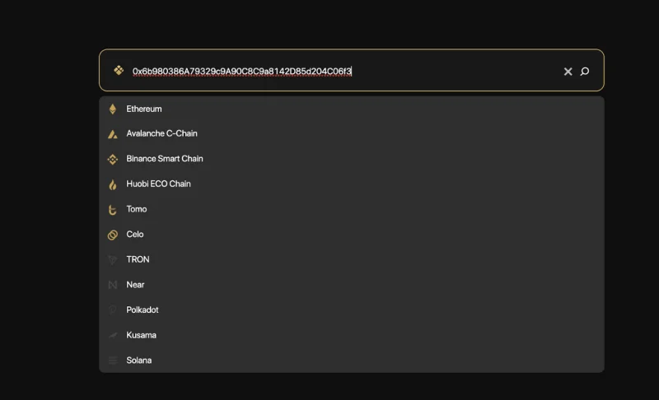Viewport: 659px width, 400px height.
Task: Select Avalanche C-Chain from the list
Action: [x=352, y=133]
